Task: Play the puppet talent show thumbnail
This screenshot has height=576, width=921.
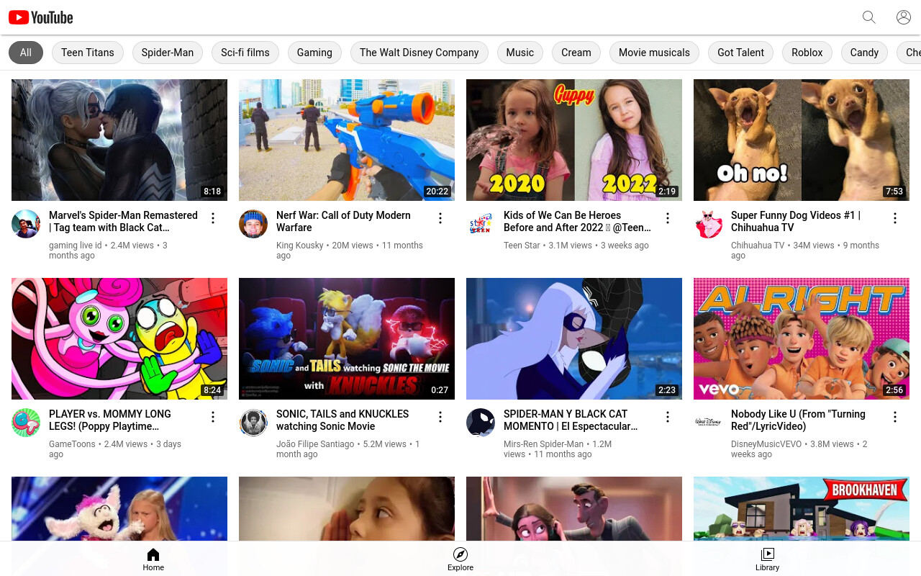Action: pyautogui.click(x=119, y=508)
